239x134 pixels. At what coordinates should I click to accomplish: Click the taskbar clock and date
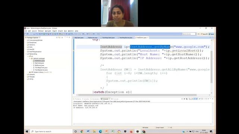coord(204,131)
